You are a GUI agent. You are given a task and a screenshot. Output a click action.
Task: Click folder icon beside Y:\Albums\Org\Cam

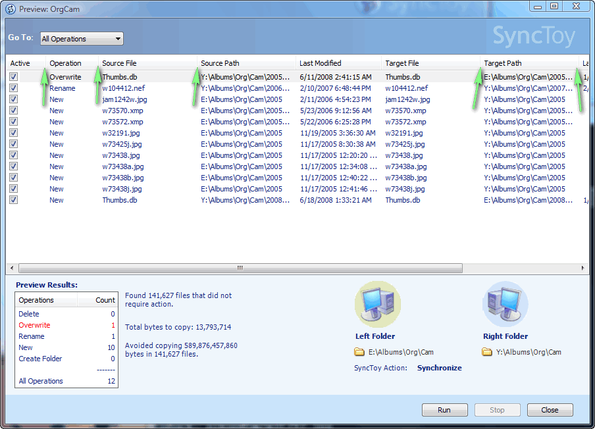click(x=487, y=352)
